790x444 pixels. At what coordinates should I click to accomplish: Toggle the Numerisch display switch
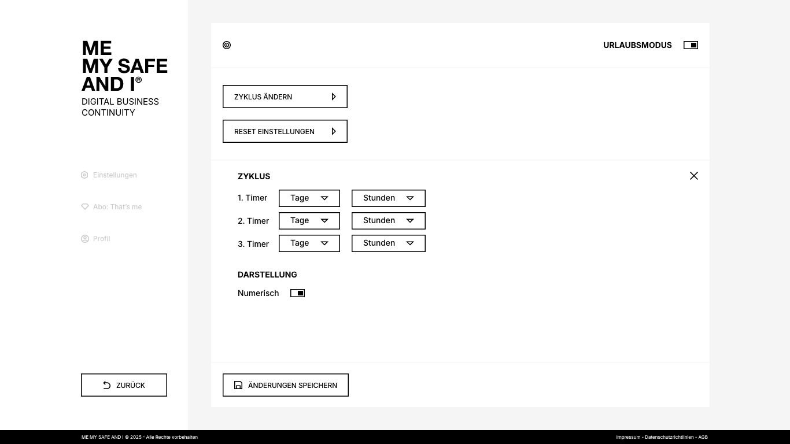coord(297,293)
